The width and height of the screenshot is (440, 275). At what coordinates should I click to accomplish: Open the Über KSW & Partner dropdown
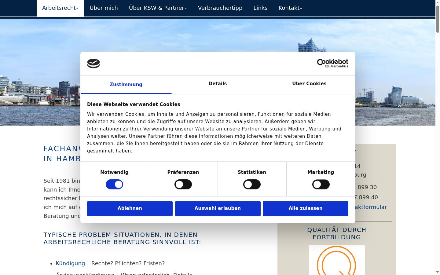158,8
